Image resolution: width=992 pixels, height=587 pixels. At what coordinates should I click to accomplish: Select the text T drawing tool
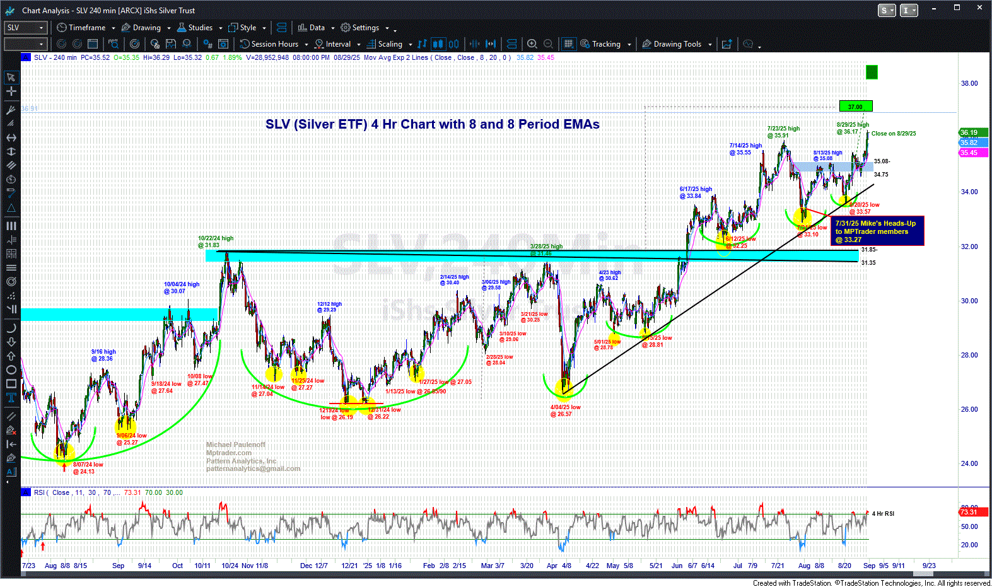11,397
